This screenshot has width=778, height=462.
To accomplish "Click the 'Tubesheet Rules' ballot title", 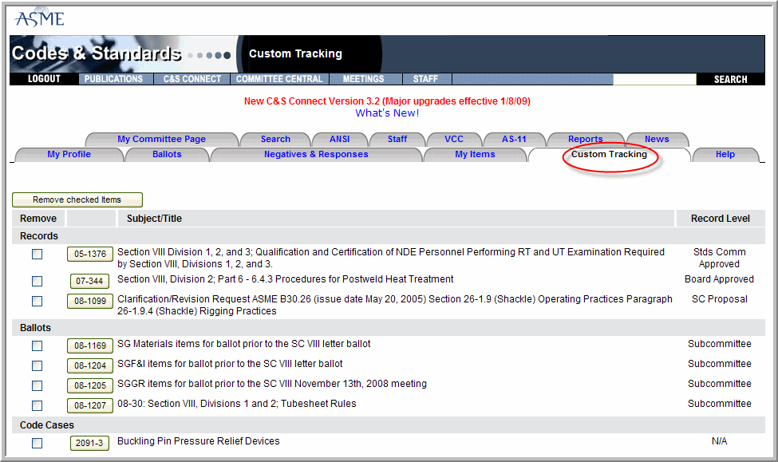I will click(x=237, y=404).
